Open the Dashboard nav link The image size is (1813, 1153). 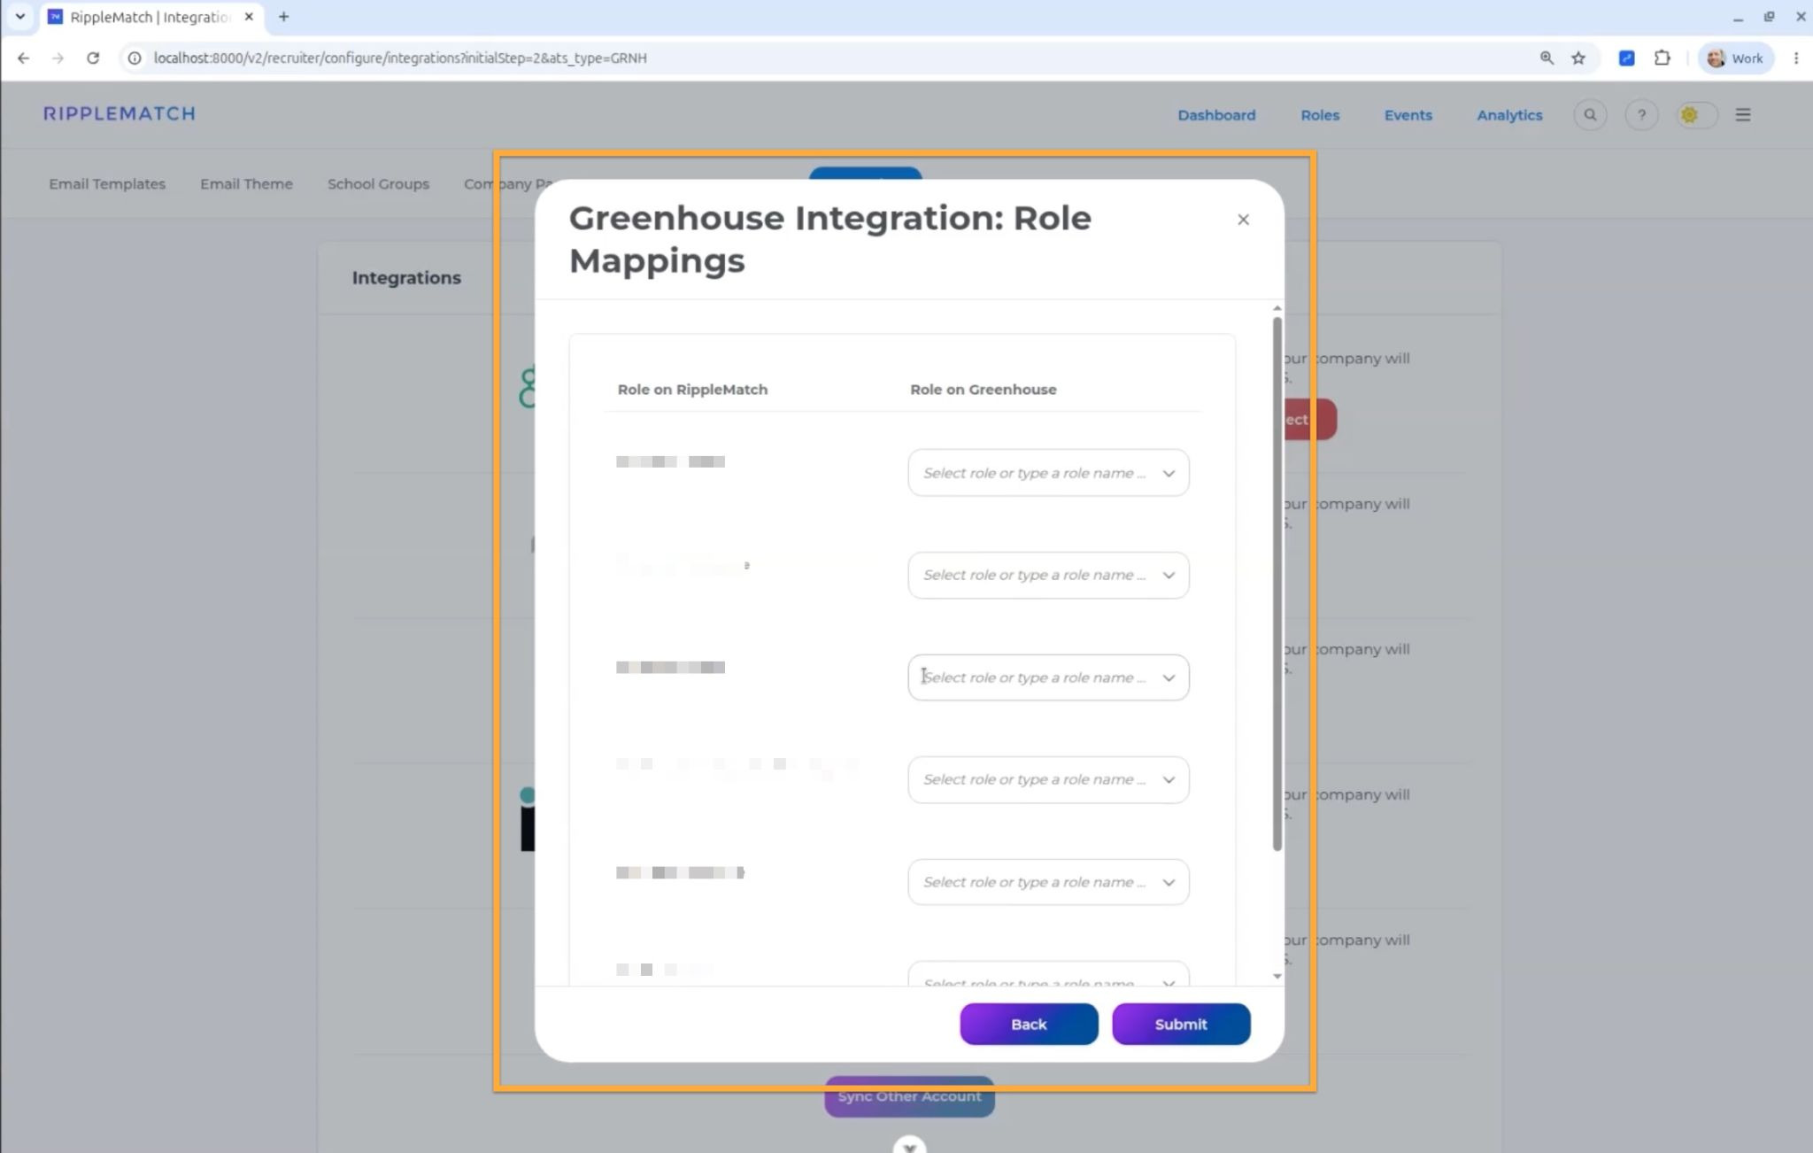coord(1216,115)
